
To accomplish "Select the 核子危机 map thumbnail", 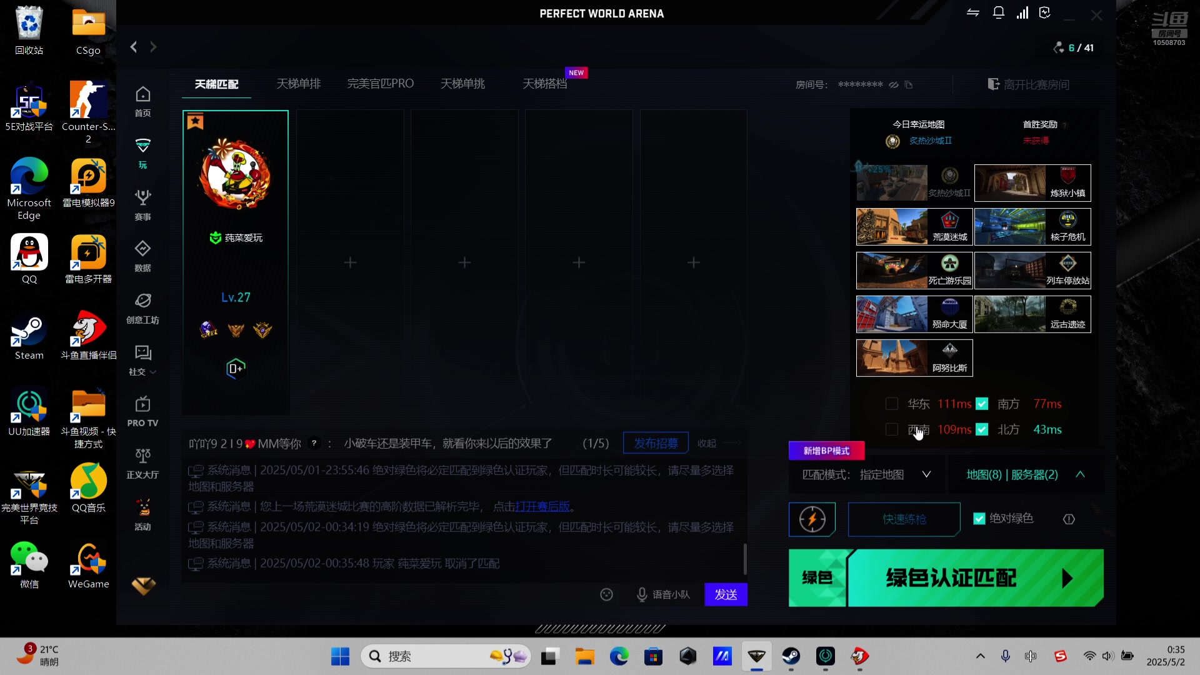I will pyautogui.click(x=1032, y=226).
